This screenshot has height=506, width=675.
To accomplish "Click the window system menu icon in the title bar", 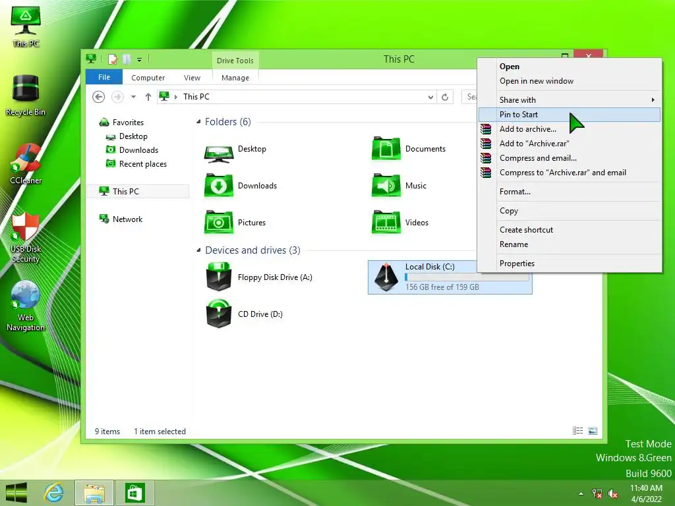I will (x=91, y=59).
